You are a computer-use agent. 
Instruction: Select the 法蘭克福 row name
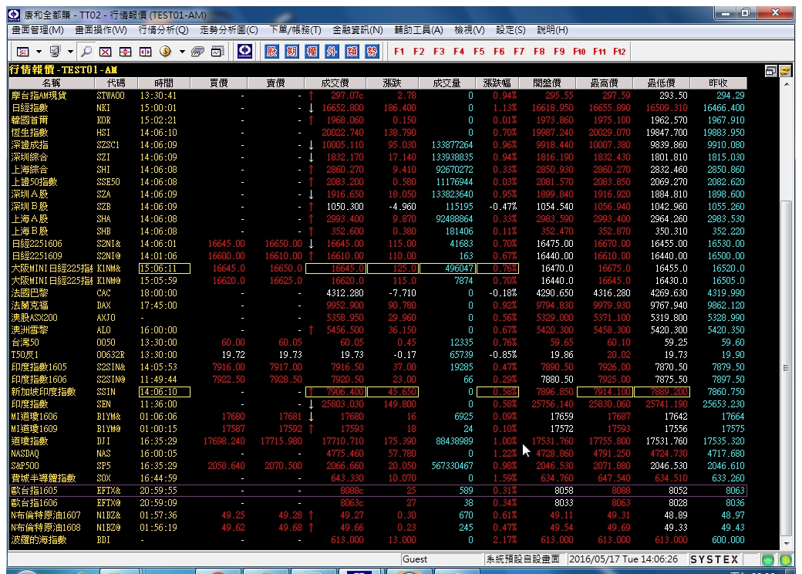(29, 305)
